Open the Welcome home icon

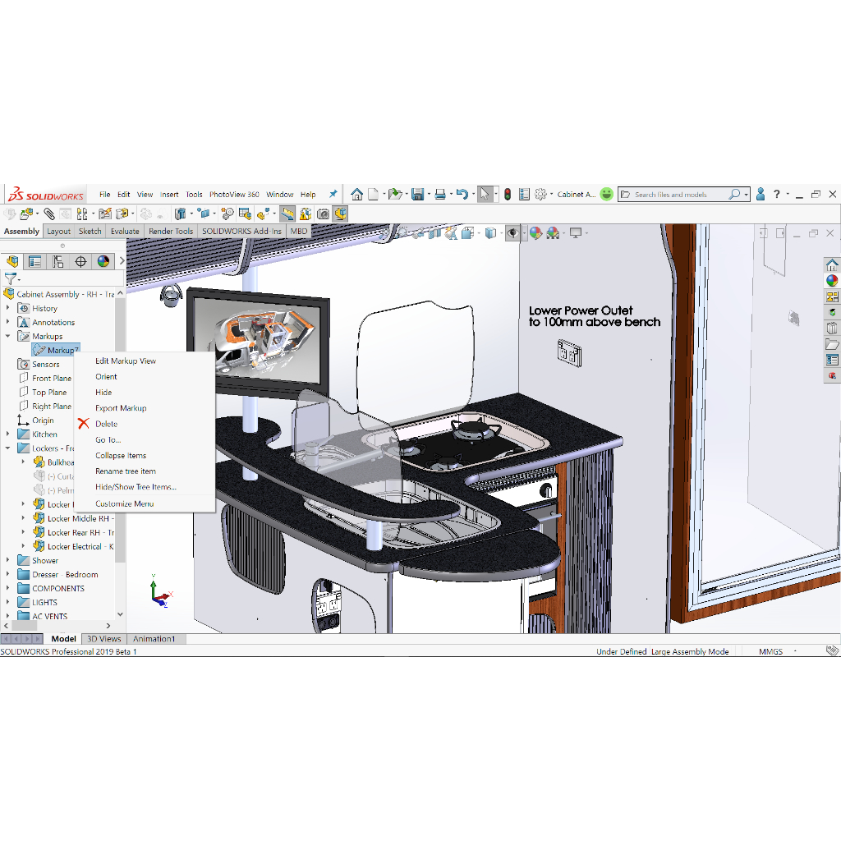point(356,194)
